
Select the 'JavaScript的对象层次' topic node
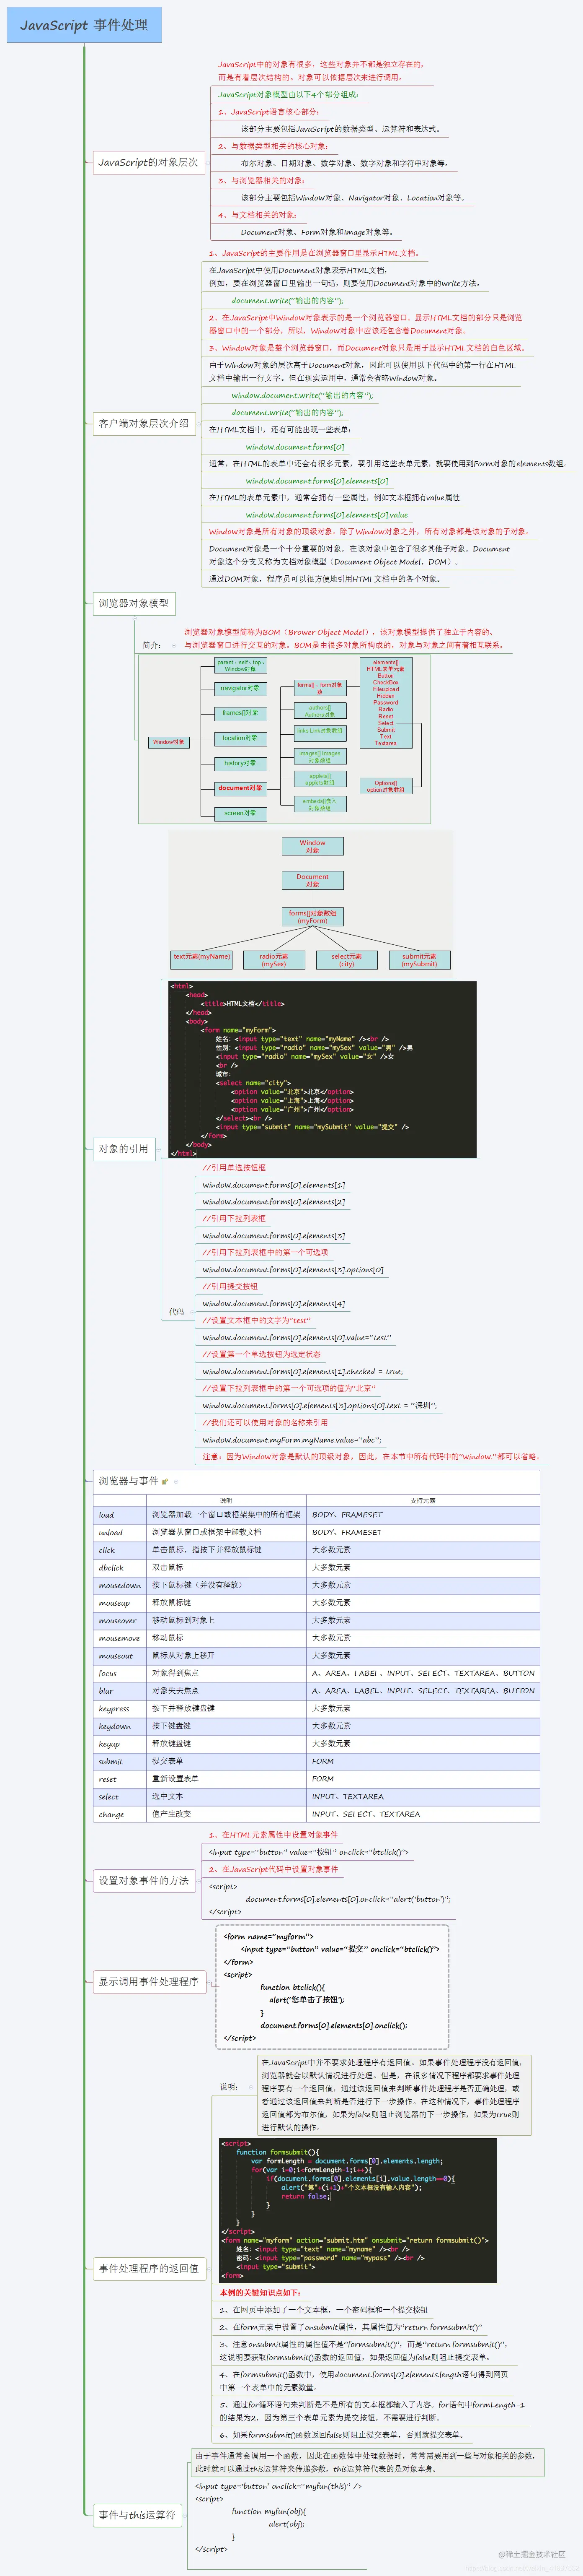(148, 162)
